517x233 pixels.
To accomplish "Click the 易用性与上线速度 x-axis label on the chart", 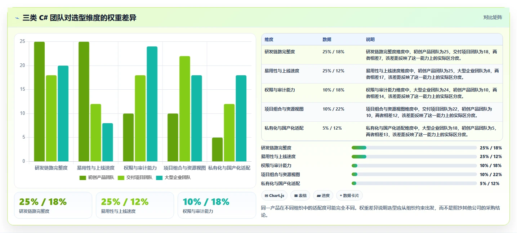I will [96, 168].
